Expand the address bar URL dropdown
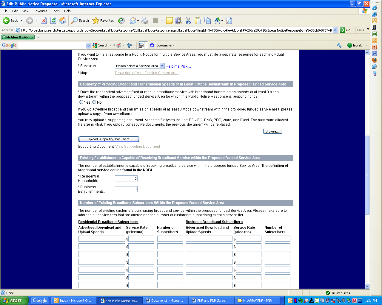 (335, 30)
